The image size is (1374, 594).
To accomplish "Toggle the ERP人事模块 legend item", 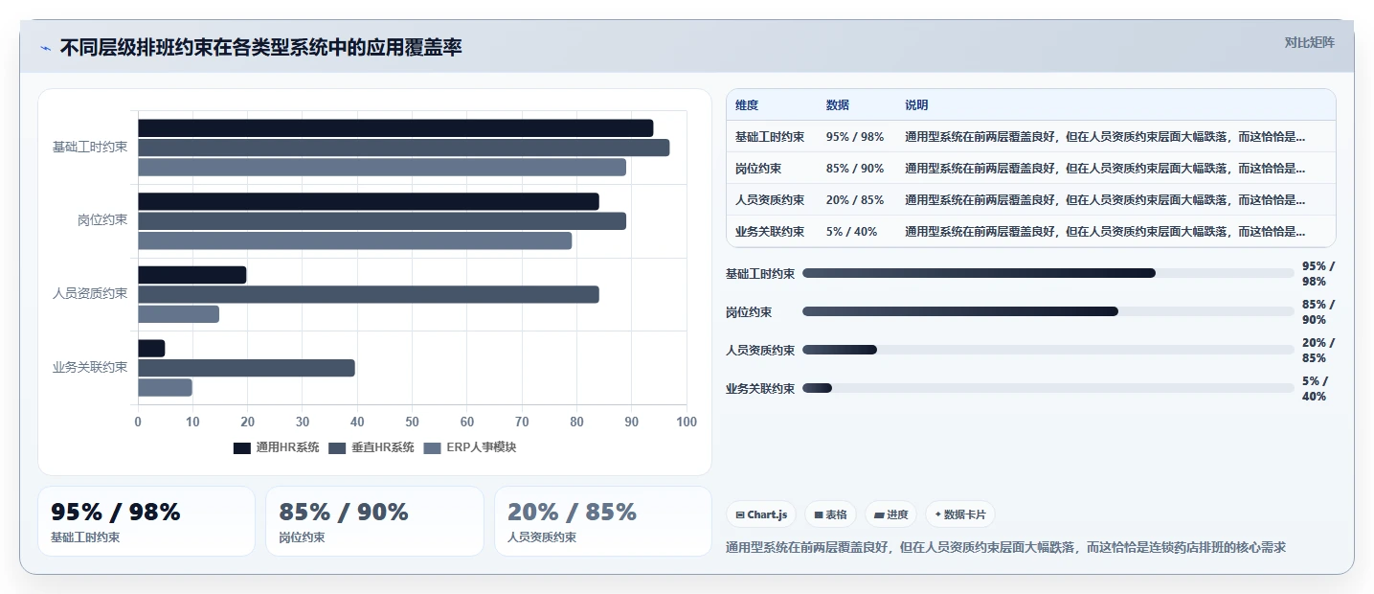I will pos(470,447).
